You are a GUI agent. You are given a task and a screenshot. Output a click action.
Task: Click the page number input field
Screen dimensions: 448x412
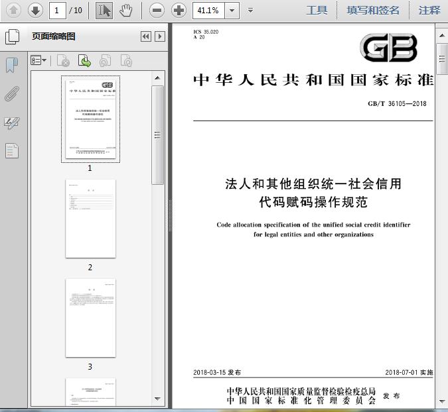(58, 11)
